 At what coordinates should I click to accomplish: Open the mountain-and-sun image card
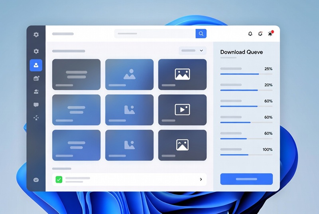(129, 75)
